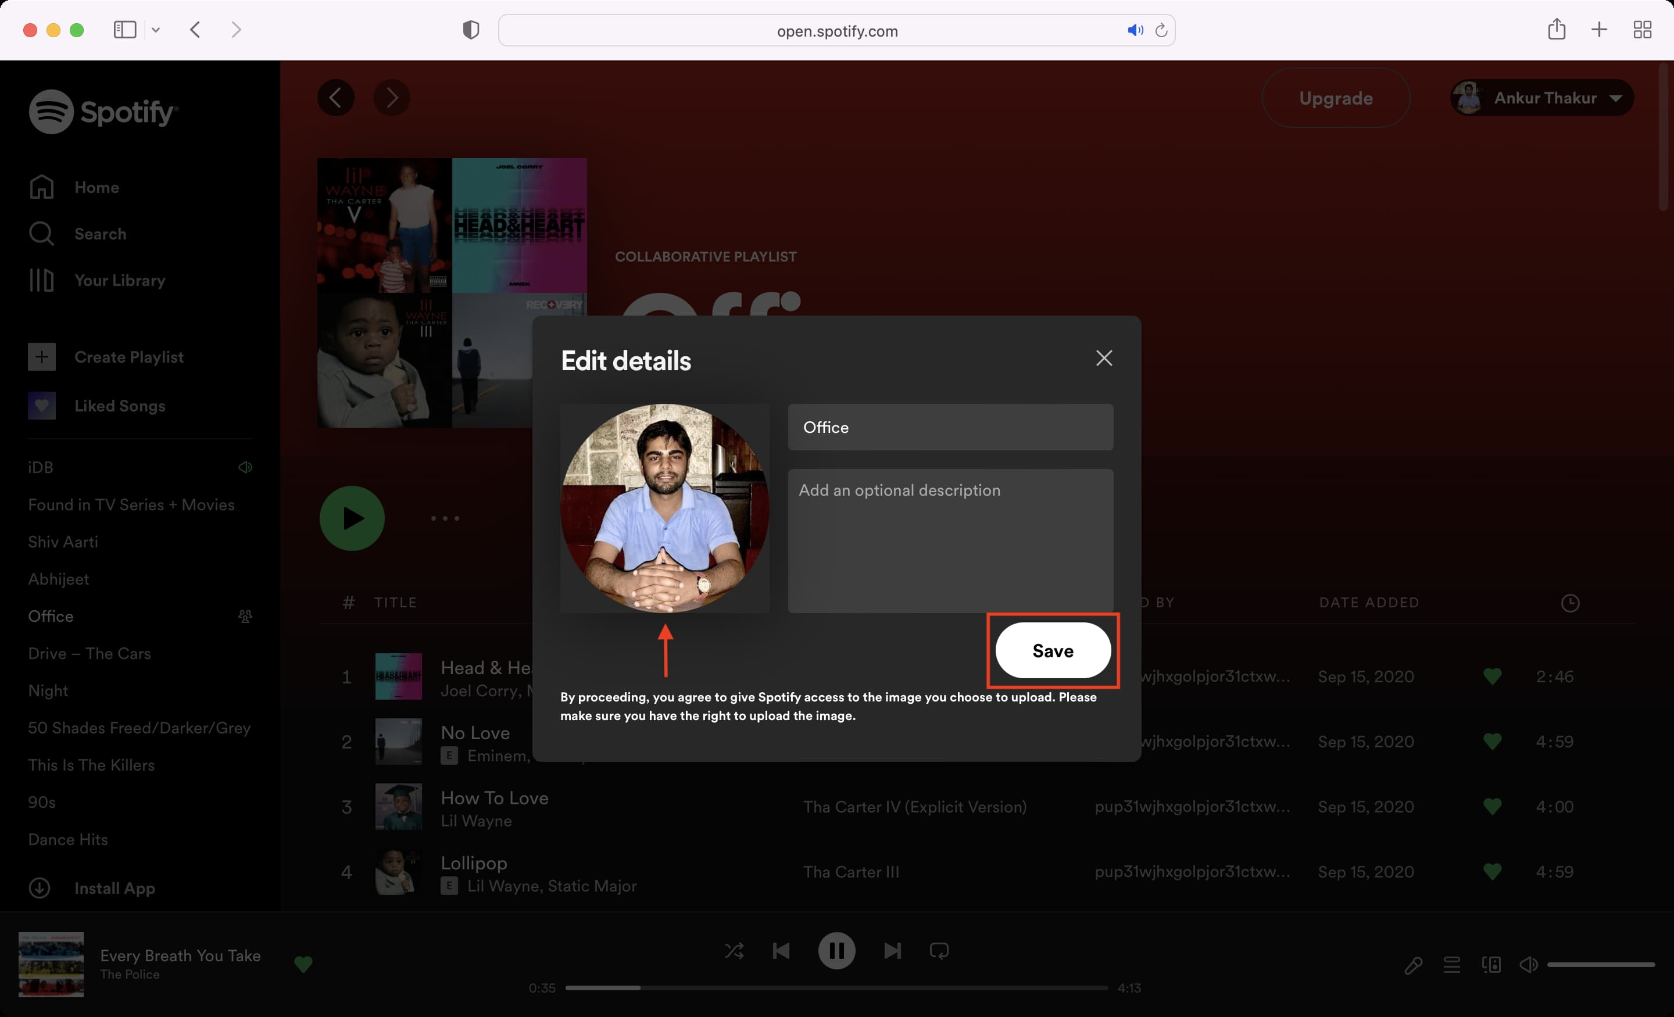Screen dimensions: 1674x1017
Task: Select the iDB playlist
Action: [x=40, y=467]
